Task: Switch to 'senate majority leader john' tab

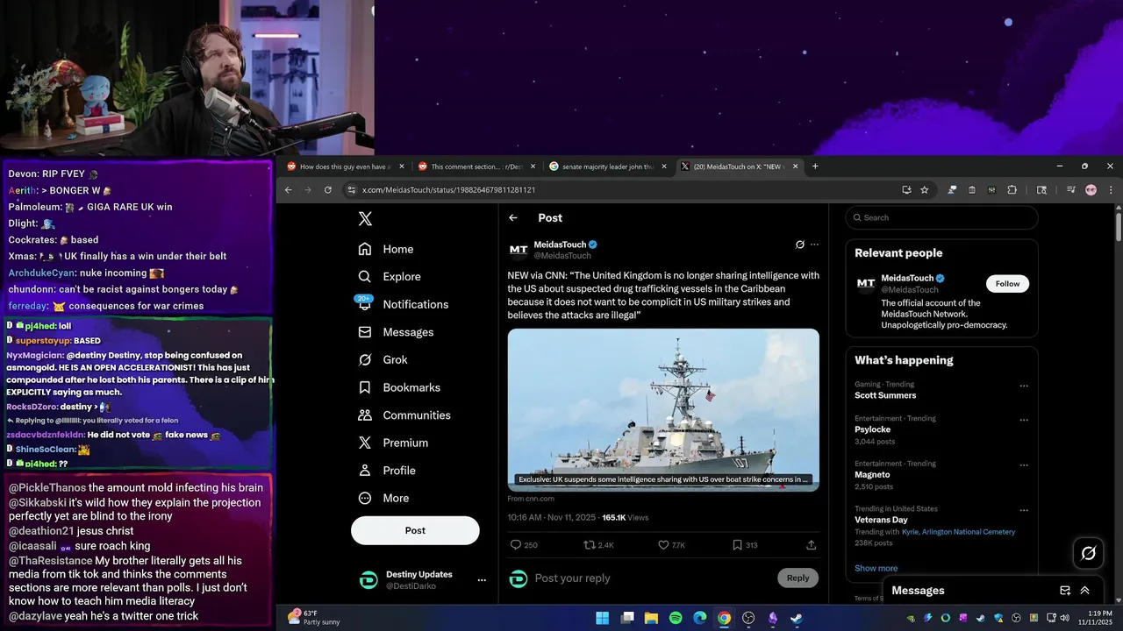Action: [x=607, y=167]
